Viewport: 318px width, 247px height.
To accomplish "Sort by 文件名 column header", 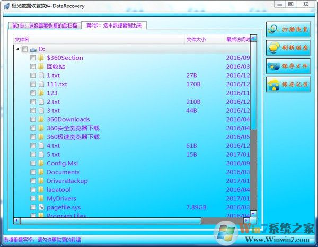I will click(x=22, y=39).
